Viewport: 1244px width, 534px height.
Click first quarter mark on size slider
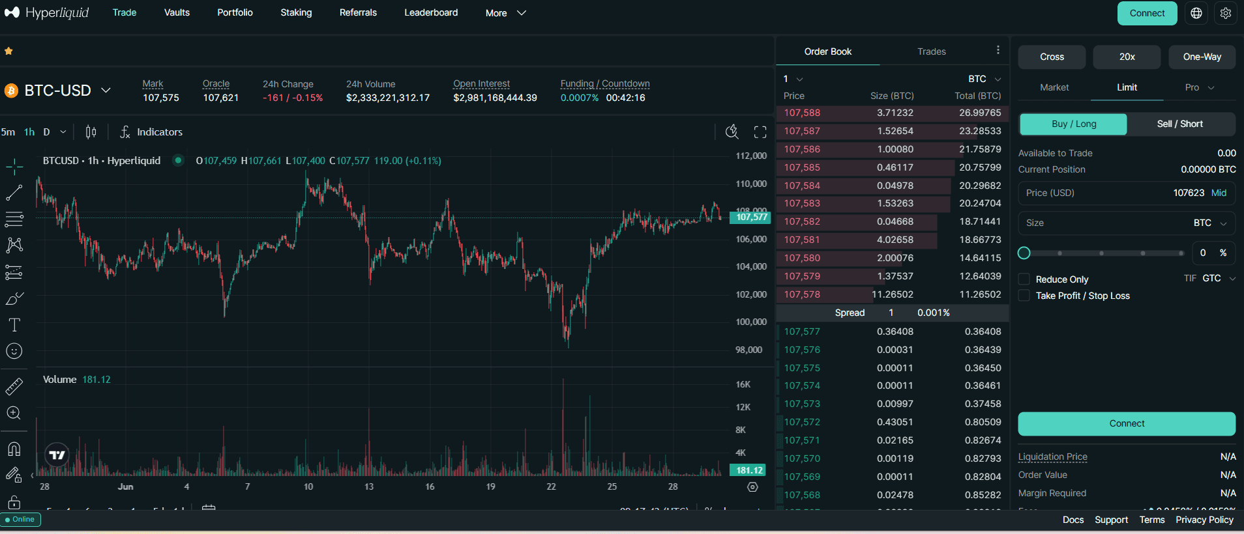click(x=1060, y=253)
